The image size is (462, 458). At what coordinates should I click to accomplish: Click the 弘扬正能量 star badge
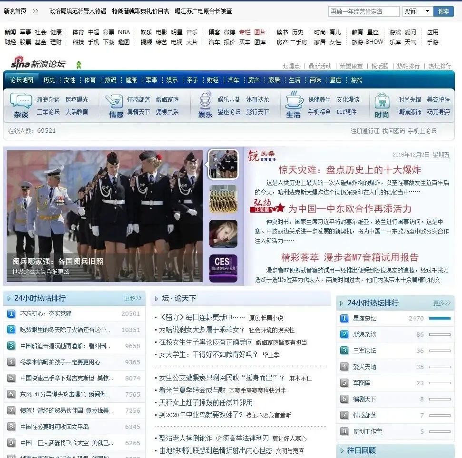click(267, 206)
